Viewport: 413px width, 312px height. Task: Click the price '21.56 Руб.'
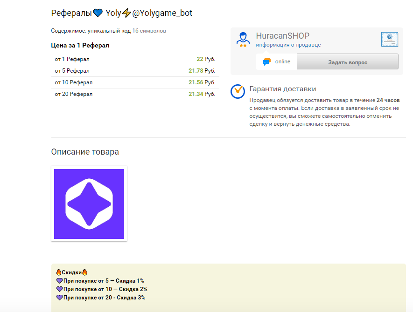(202, 82)
